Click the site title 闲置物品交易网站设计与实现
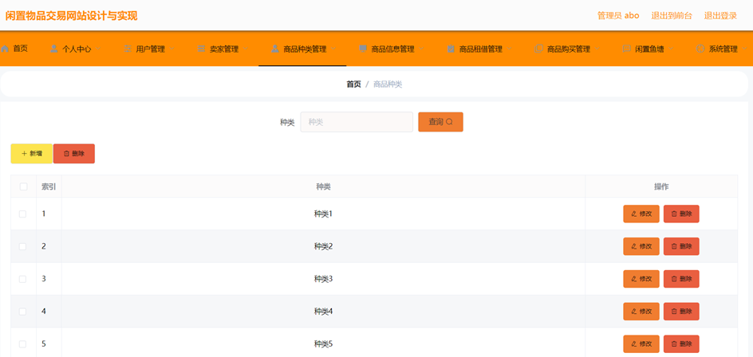The height and width of the screenshot is (357, 753). (x=71, y=16)
